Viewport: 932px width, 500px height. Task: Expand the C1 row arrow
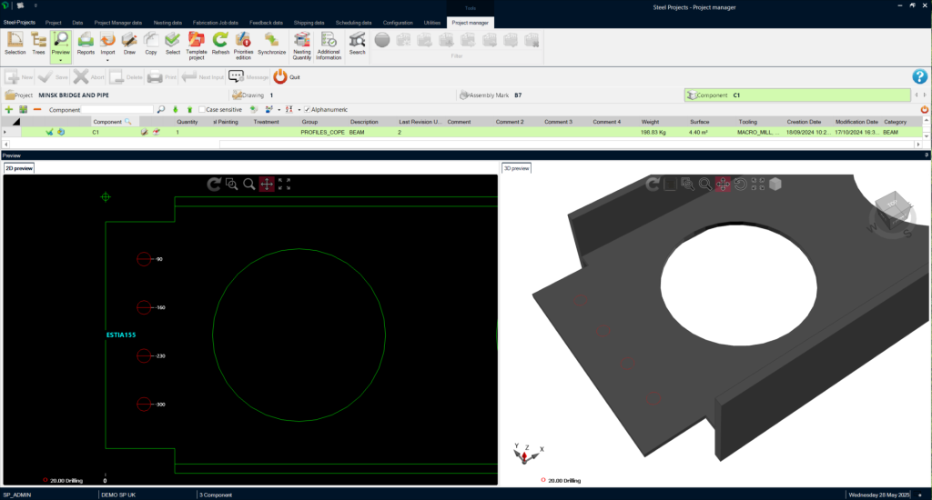(x=5, y=132)
